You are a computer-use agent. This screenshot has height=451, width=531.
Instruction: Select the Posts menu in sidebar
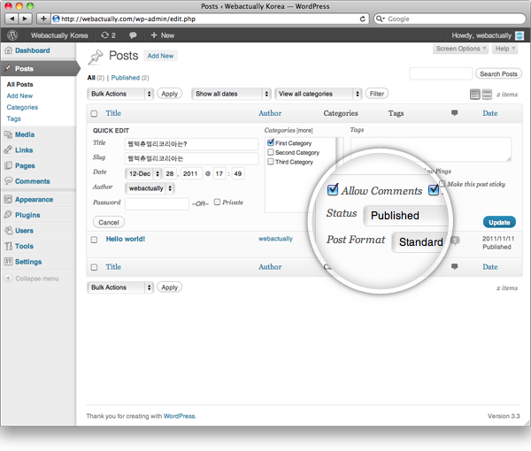pyautogui.click(x=39, y=68)
